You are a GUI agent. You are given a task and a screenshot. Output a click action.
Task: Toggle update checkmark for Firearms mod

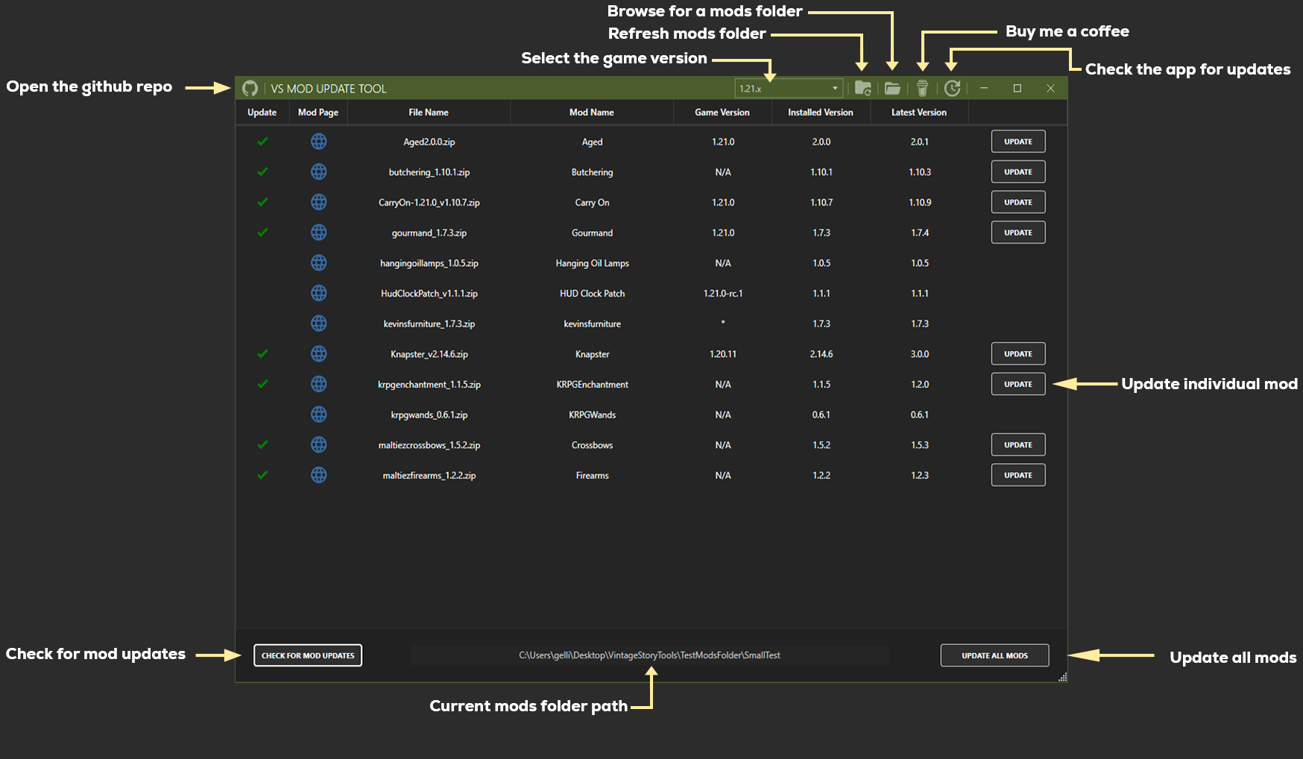(262, 475)
